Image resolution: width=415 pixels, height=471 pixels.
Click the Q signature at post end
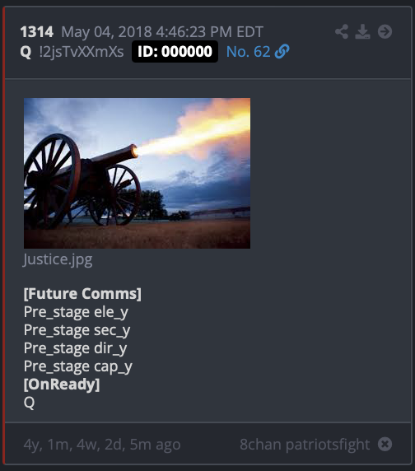coord(29,403)
